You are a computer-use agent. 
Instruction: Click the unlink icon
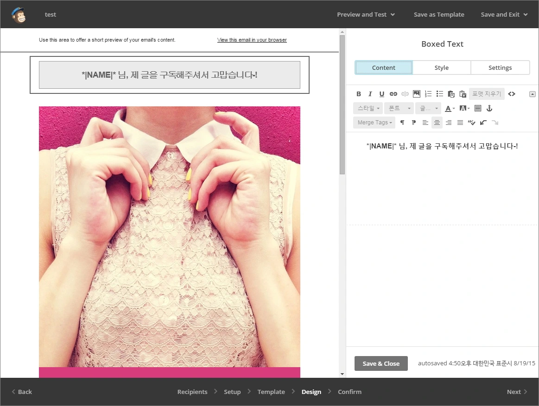[405, 93]
